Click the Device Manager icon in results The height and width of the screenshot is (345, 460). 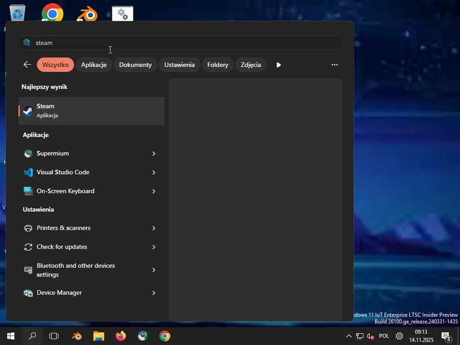click(x=28, y=293)
